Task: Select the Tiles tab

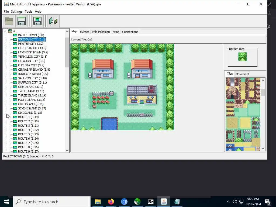Action: coord(230,74)
